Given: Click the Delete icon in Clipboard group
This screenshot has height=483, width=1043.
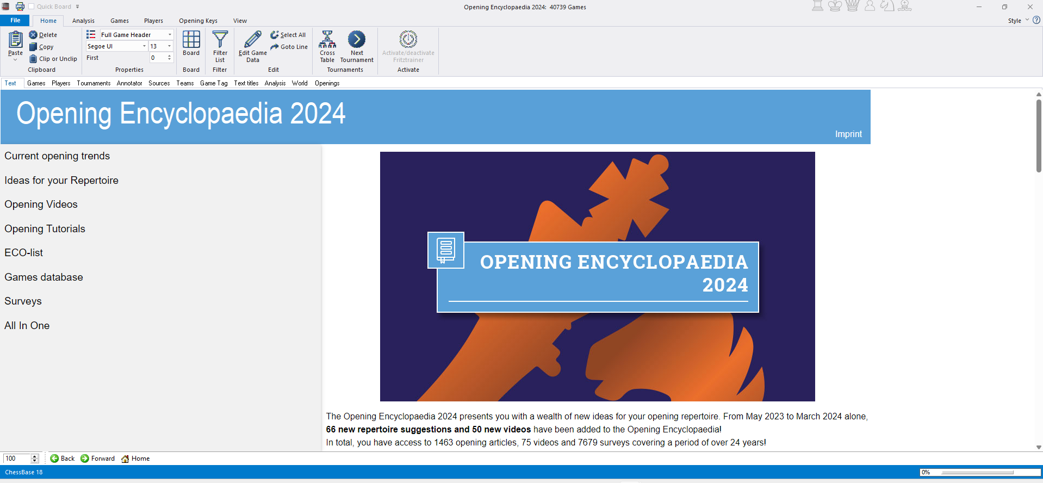Looking at the screenshot, I should pyautogui.click(x=33, y=35).
